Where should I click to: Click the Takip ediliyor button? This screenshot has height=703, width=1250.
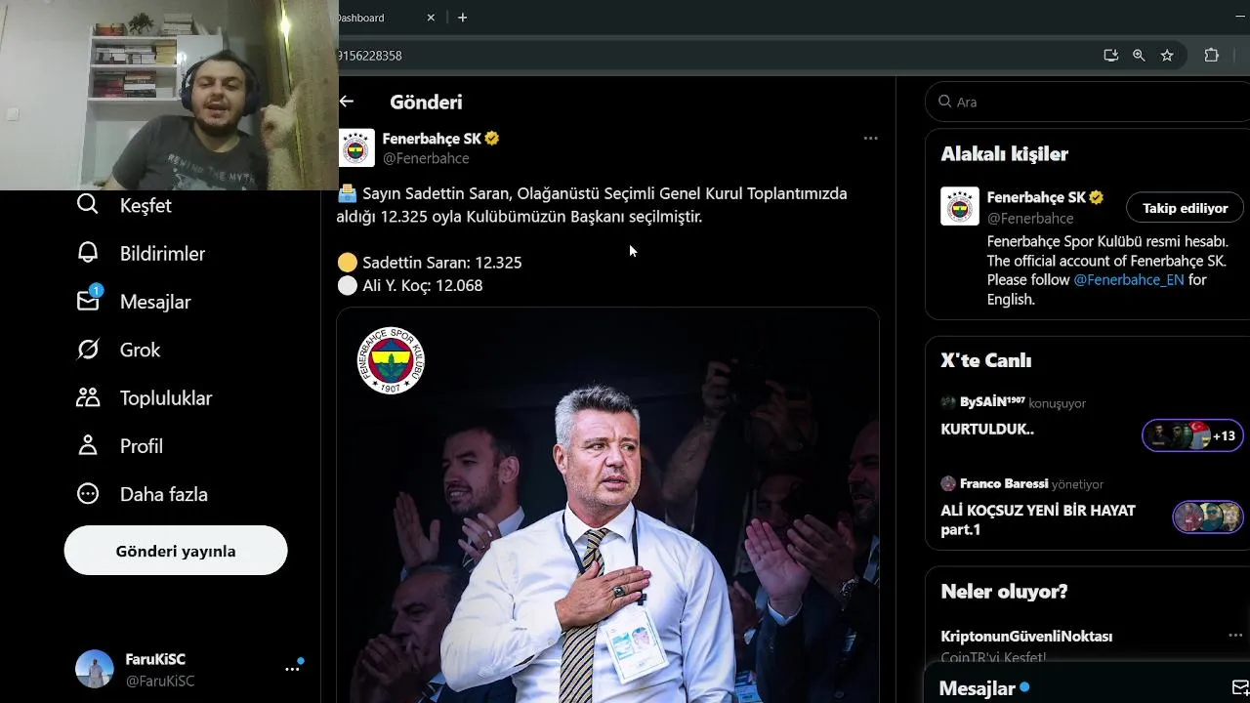tap(1185, 208)
